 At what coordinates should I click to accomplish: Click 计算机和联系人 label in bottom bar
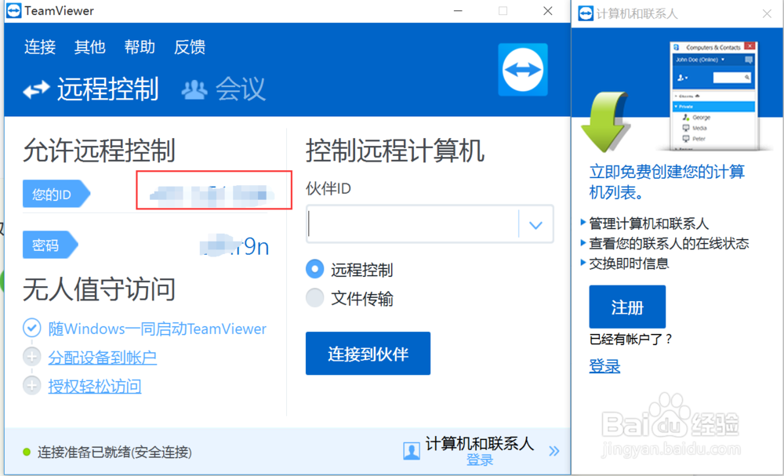pyautogui.click(x=480, y=443)
